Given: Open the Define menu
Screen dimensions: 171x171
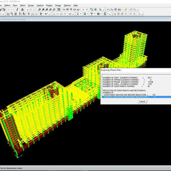Looking at the screenshot, I should pyautogui.click(x=7, y=5).
